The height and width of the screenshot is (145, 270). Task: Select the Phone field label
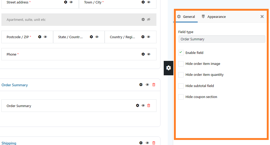11,54
